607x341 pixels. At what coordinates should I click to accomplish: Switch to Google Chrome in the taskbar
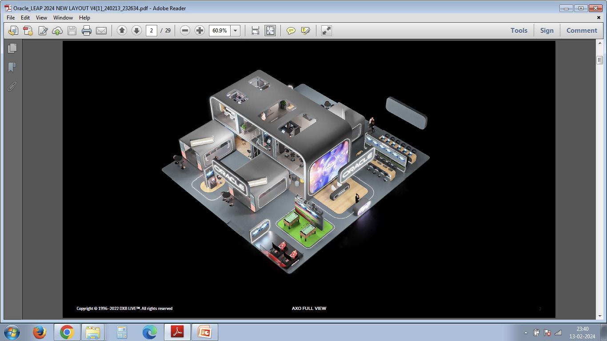click(x=67, y=332)
